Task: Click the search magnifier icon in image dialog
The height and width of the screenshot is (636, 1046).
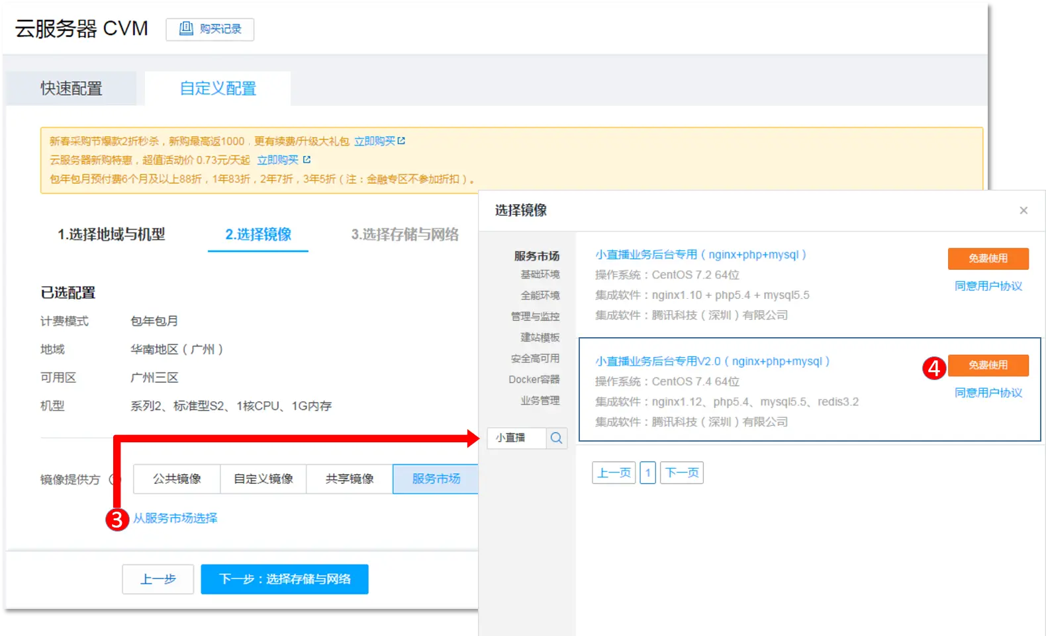Action: click(556, 438)
